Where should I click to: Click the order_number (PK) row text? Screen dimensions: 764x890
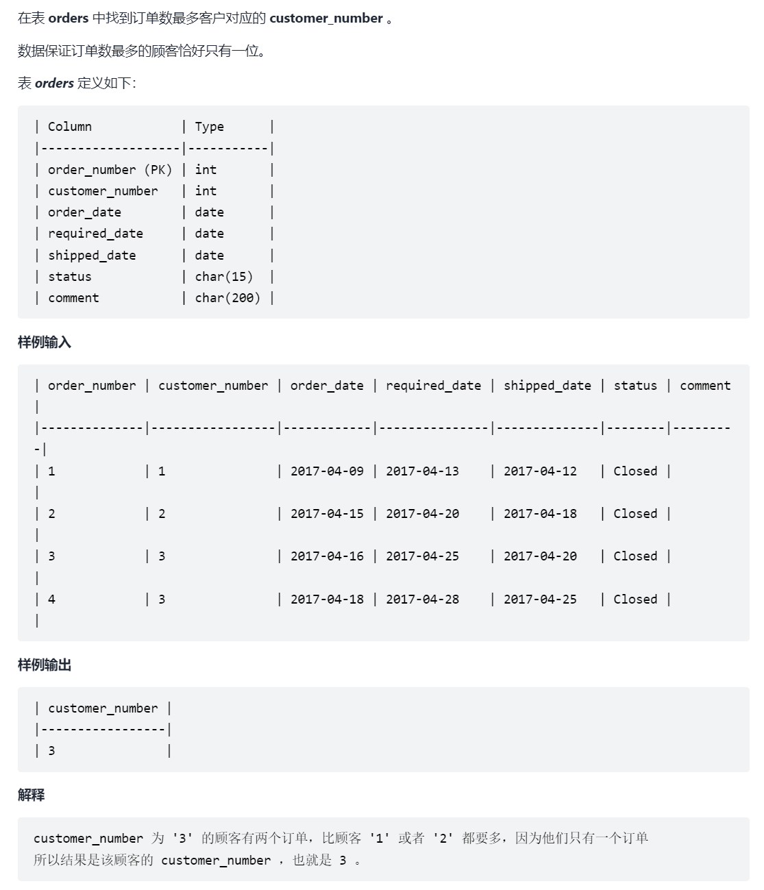pyautogui.click(x=110, y=170)
